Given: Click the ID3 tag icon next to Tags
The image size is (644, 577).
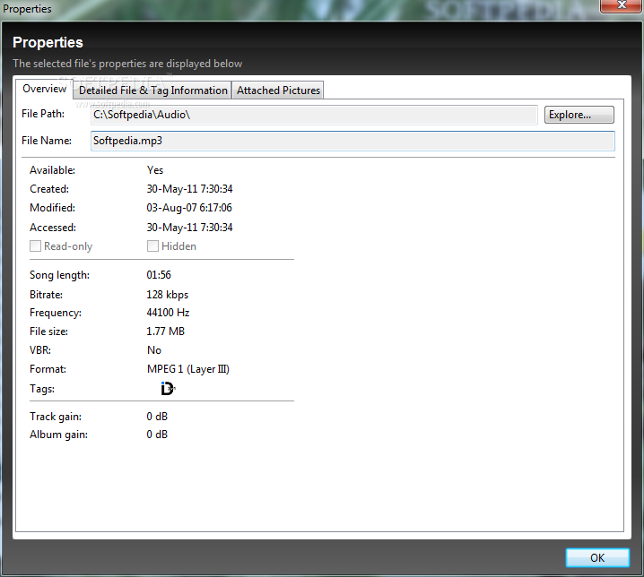Looking at the screenshot, I should coord(168,388).
